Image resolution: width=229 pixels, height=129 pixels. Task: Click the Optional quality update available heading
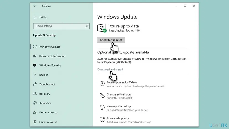(123, 52)
